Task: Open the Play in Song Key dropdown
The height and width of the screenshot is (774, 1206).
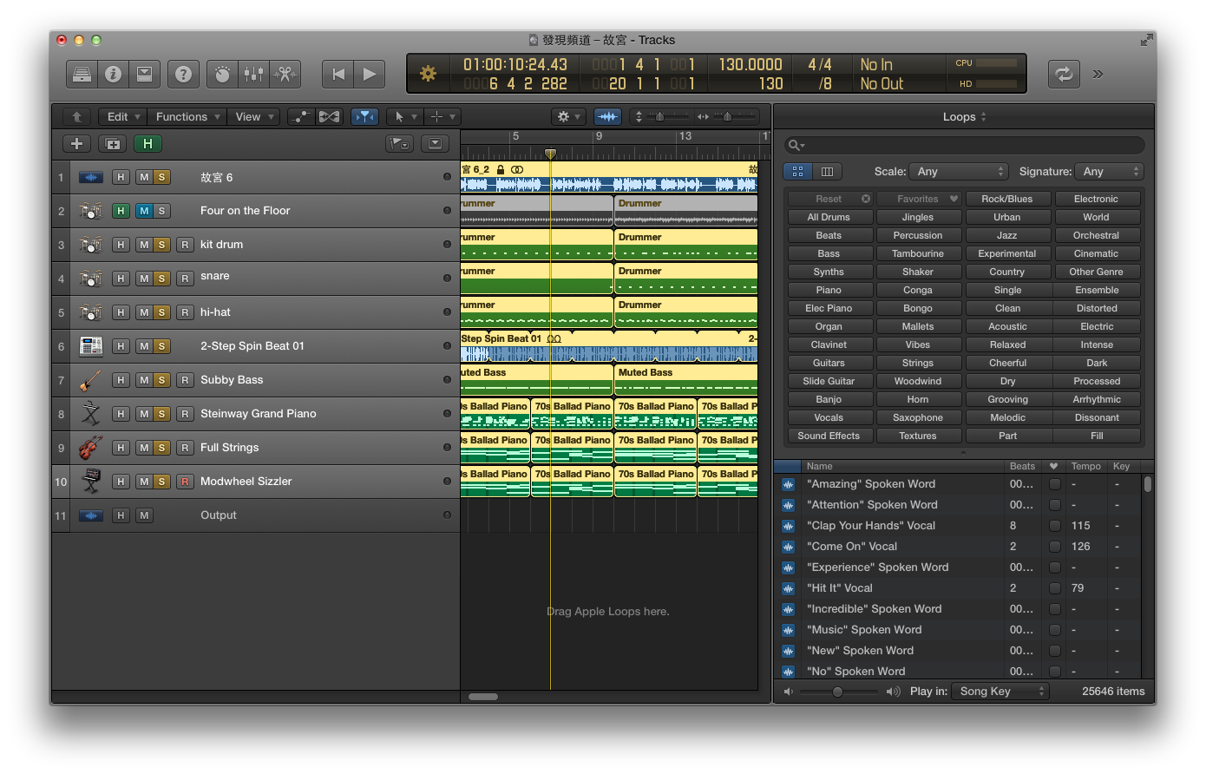Action: point(1000,691)
